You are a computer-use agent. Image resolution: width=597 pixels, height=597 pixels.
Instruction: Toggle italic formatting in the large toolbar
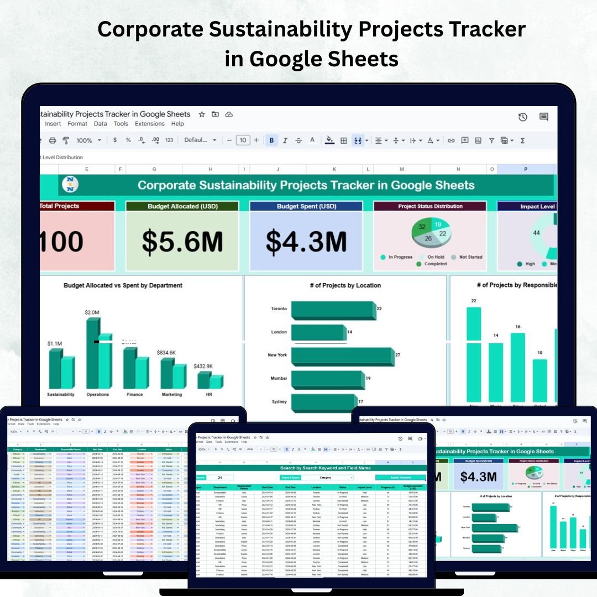tap(285, 140)
